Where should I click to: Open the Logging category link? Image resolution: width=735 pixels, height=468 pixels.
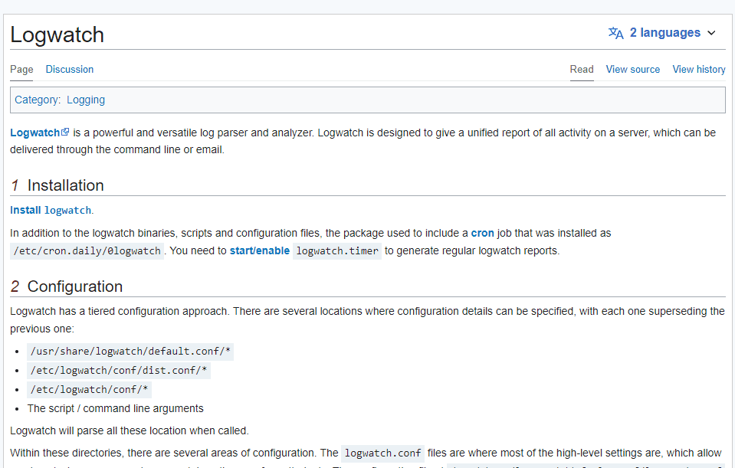[86, 100]
